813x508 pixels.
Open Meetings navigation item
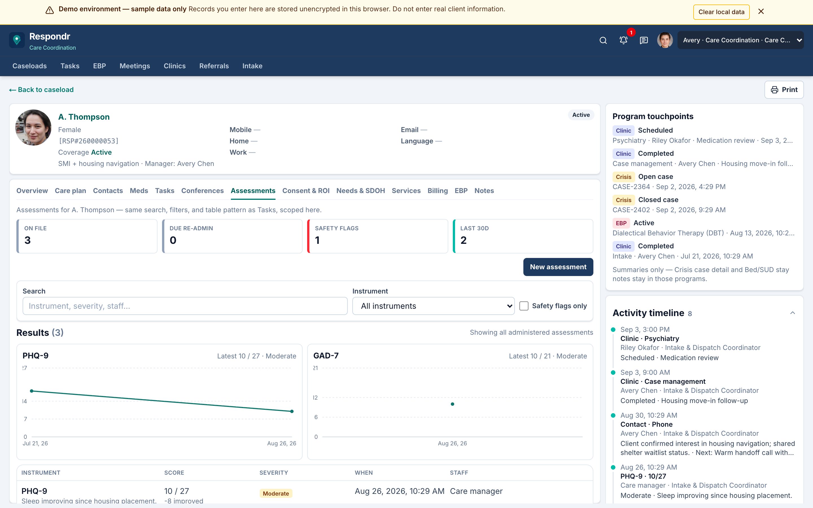click(x=135, y=66)
